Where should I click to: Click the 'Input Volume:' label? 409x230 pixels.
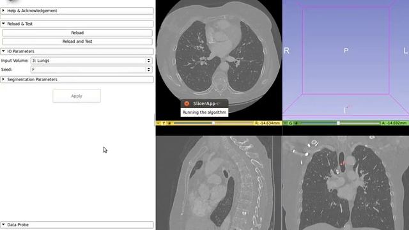tap(15, 61)
